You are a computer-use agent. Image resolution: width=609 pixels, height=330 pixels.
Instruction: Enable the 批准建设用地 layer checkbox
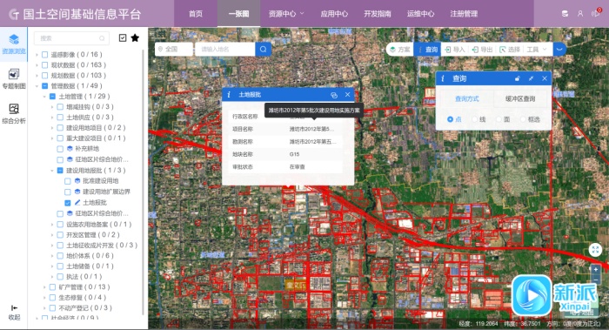68,181
